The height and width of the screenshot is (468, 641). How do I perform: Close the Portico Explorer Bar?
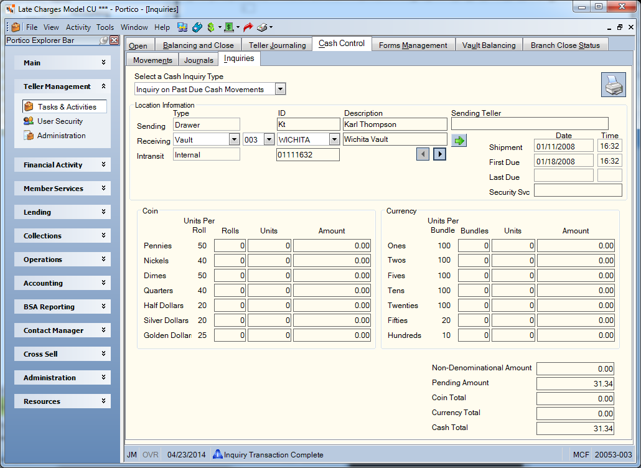(115, 40)
